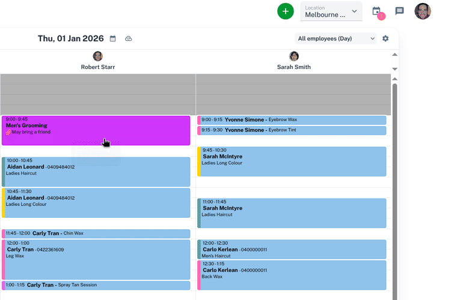The image size is (451, 300).
Task: Click the Thu, 01 Jan 2026 date heading
Action: [x=70, y=38]
